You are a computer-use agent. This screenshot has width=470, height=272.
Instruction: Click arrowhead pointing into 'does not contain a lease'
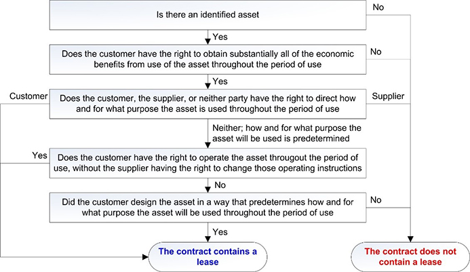[x=410, y=239]
